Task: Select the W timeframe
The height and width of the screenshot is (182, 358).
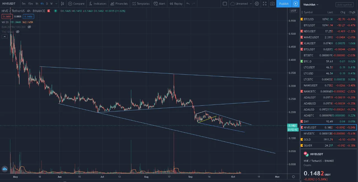Action: (x=51, y=4)
